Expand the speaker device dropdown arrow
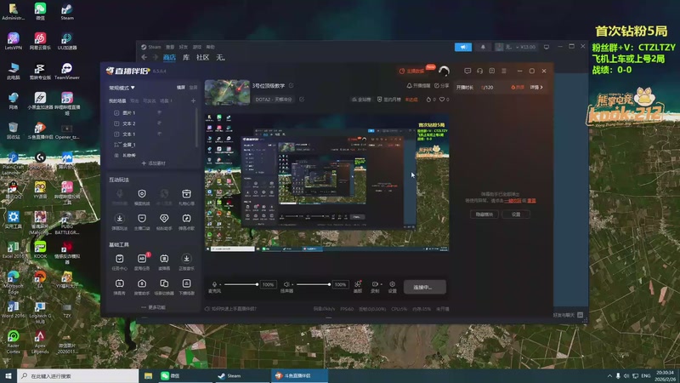This screenshot has height=383, width=680. pyautogui.click(x=293, y=284)
